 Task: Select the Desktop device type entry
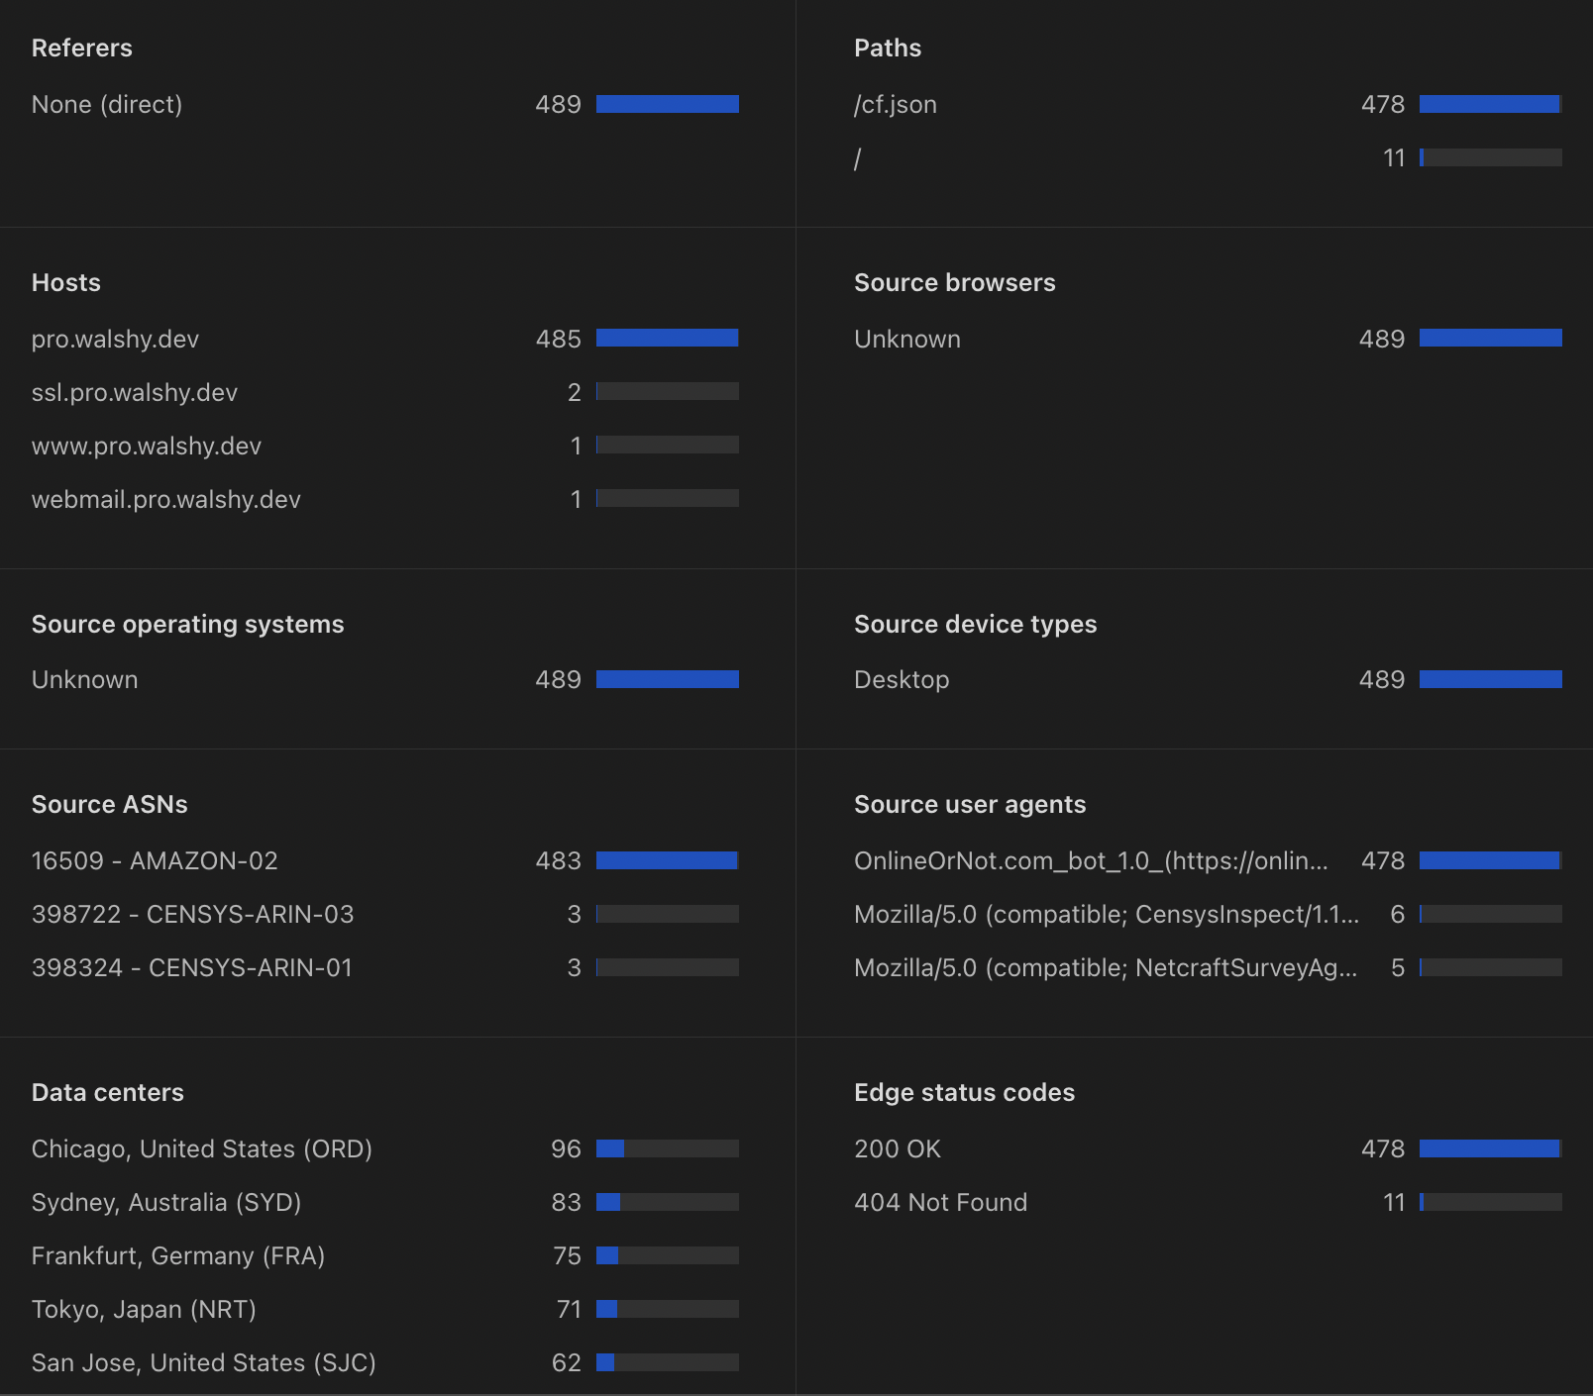click(x=902, y=680)
